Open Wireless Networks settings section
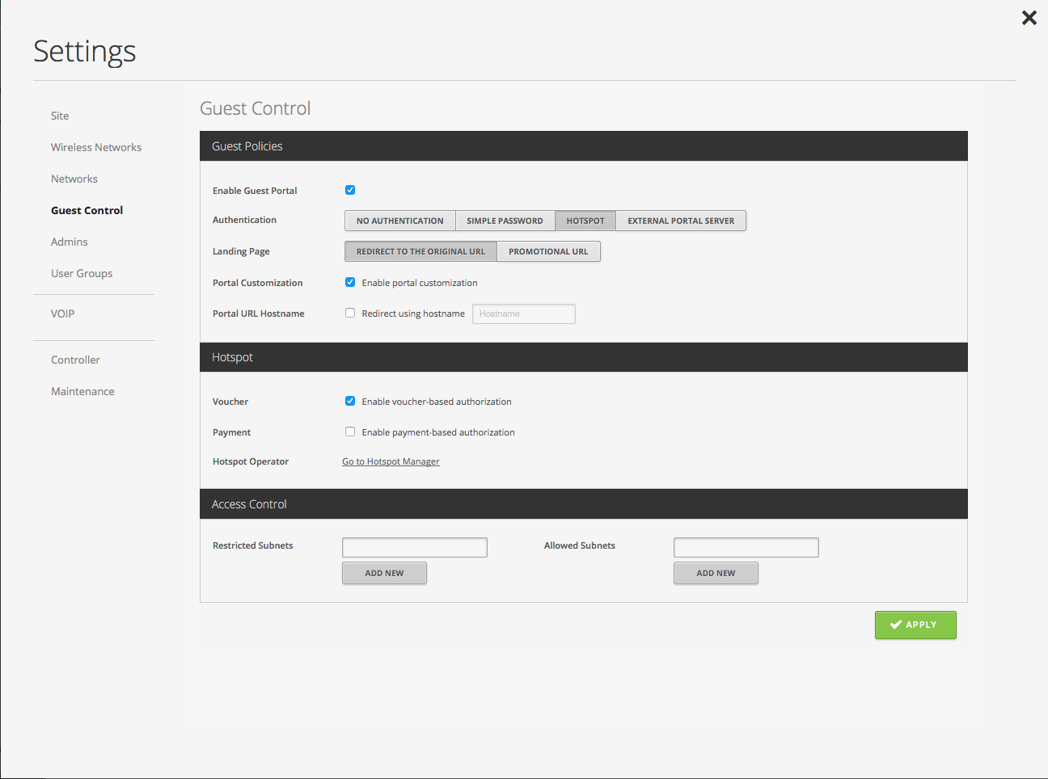 pyautogui.click(x=96, y=147)
